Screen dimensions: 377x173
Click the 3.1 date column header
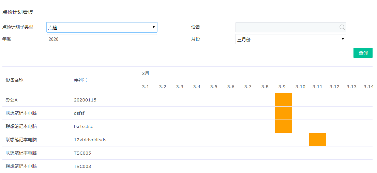click(x=146, y=87)
